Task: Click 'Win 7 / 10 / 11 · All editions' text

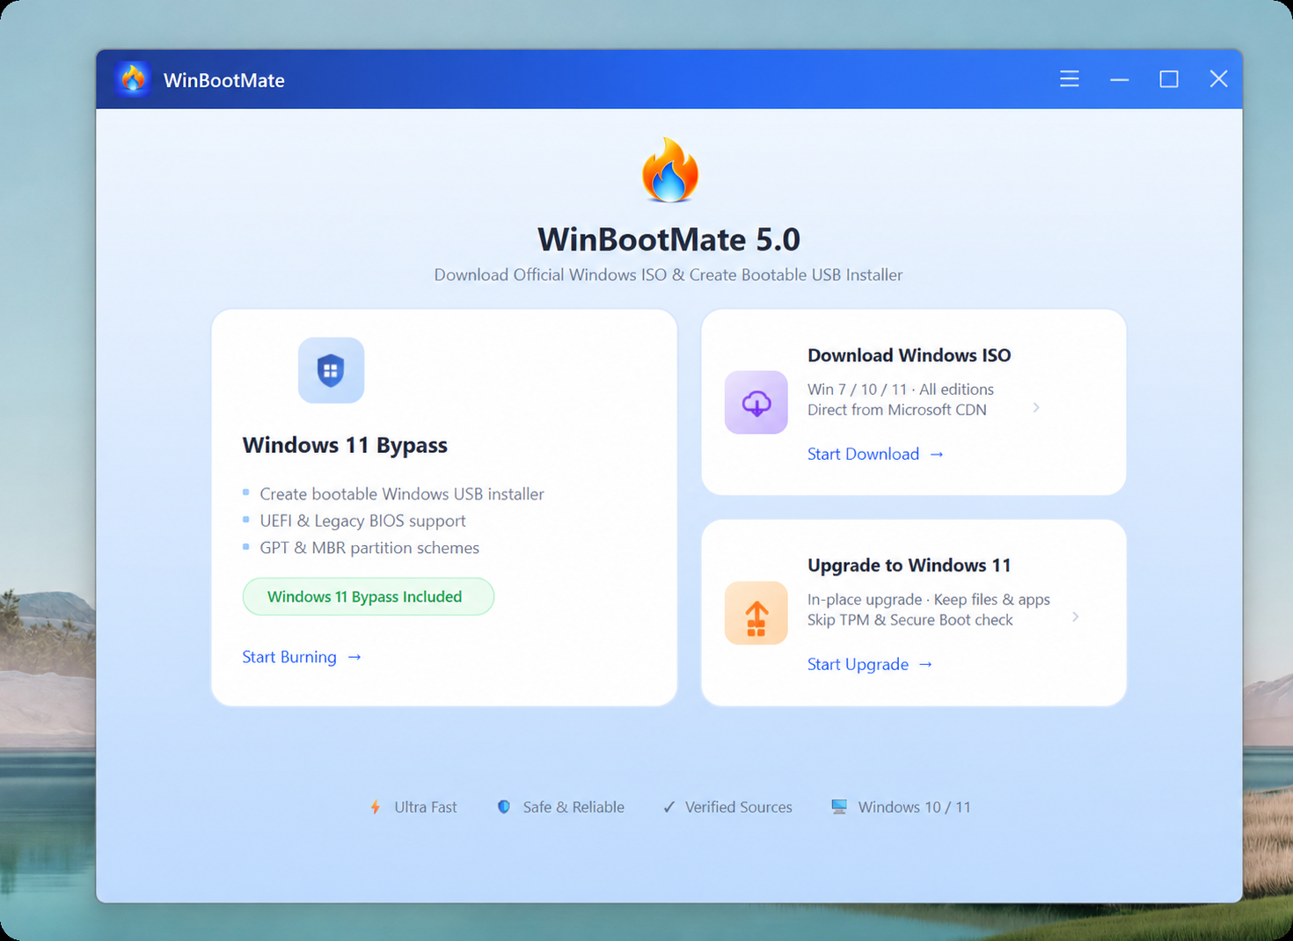Action: coord(901,390)
